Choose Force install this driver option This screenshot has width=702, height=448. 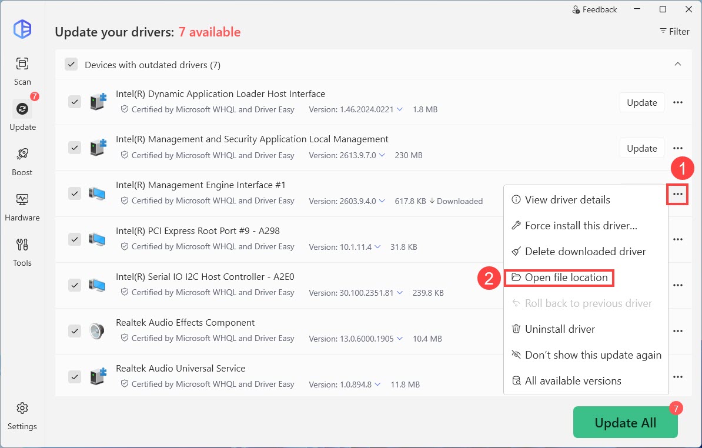click(586, 226)
